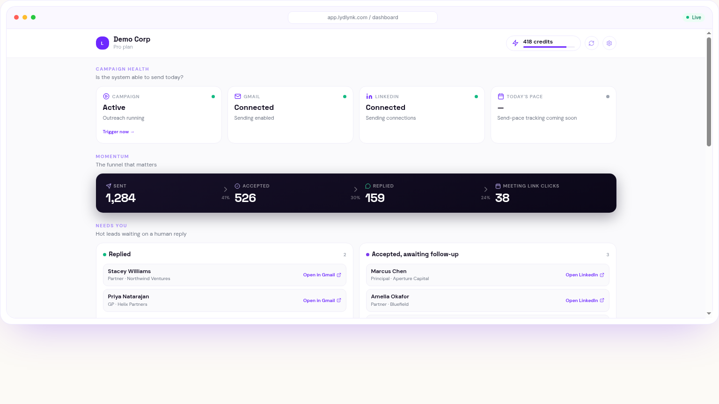This screenshot has width=719, height=404.
Task: Click the LinkedIn logo icon
Action: click(x=369, y=96)
